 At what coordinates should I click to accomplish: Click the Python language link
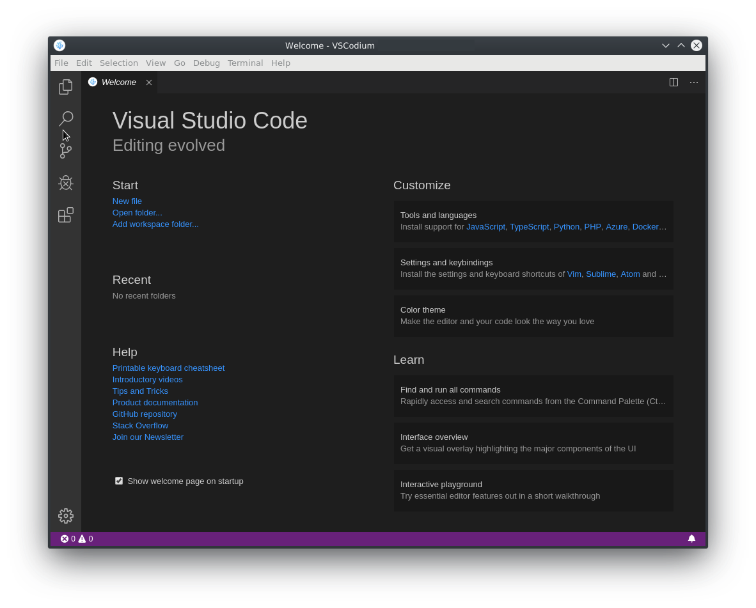[x=567, y=226]
